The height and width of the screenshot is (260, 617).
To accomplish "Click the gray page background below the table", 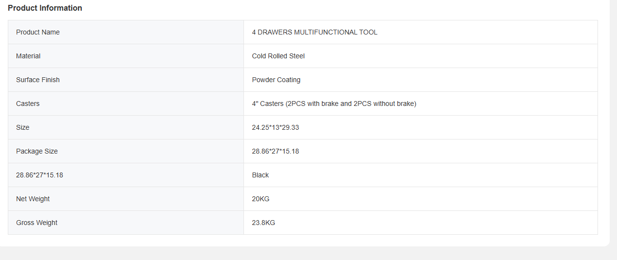I will 308,253.
